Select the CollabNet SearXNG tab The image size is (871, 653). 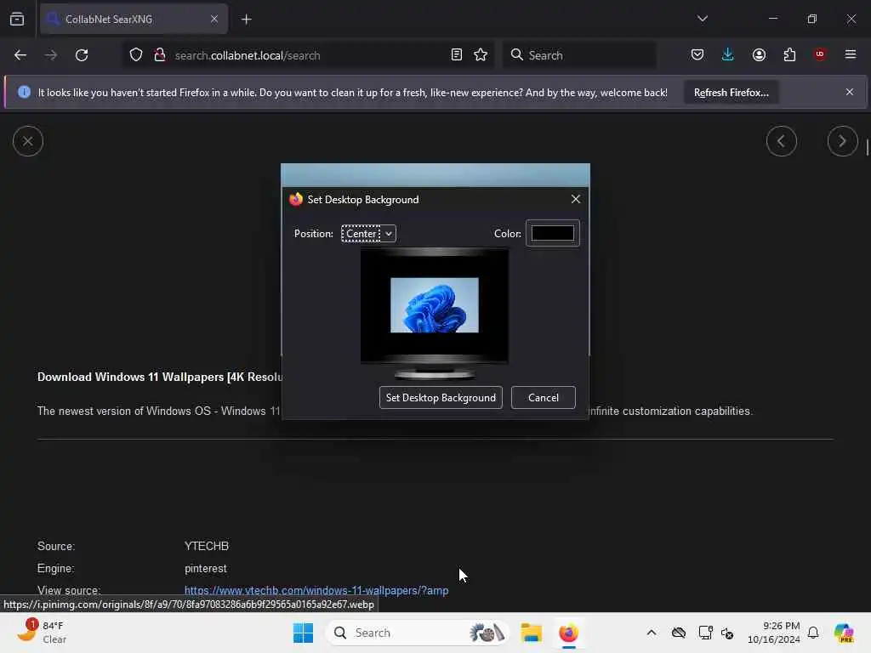coord(134,19)
